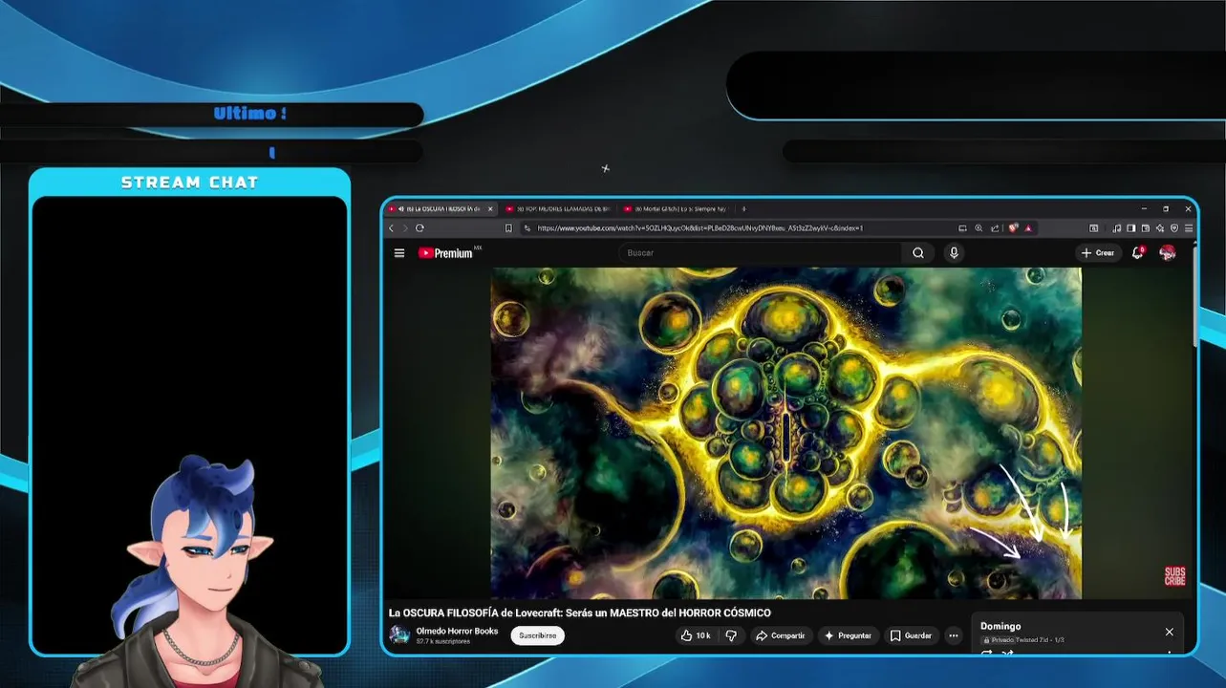Open the YouTube hamburger guide menu

point(399,253)
